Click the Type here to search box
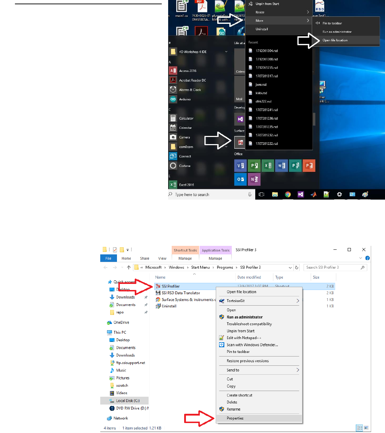The width and height of the screenshot is (385, 433). click(x=211, y=194)
